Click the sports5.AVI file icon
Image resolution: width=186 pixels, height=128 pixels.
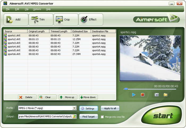[5, 50]
